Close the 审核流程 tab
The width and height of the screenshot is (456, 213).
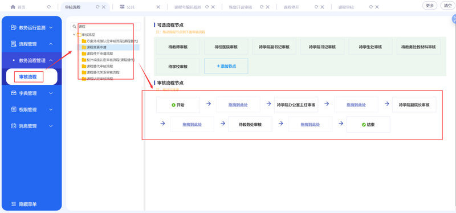coord(104,7)
